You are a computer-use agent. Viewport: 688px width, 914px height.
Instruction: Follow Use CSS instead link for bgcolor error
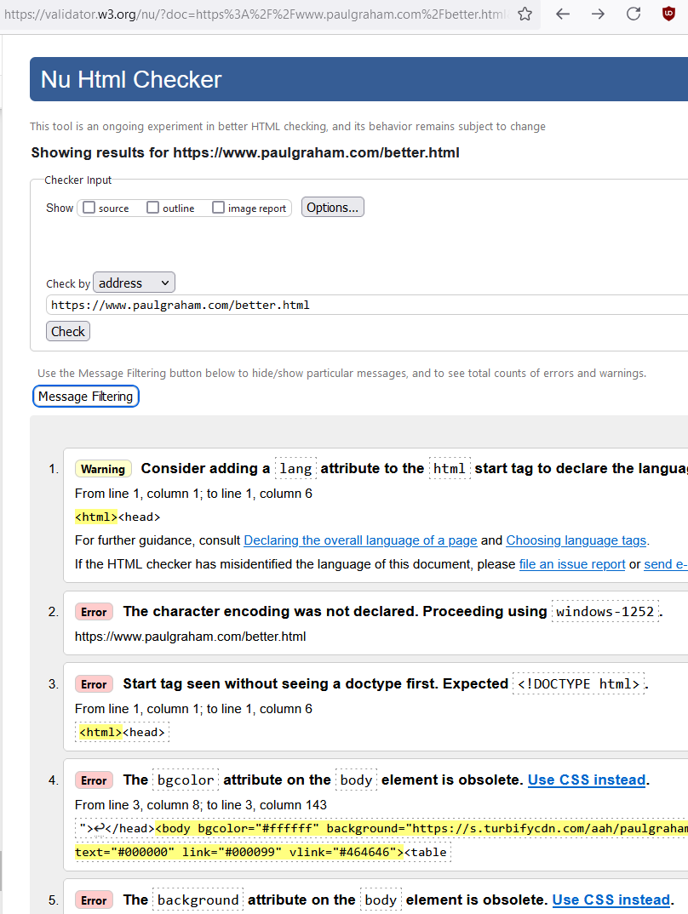click(x=587, y=780)
